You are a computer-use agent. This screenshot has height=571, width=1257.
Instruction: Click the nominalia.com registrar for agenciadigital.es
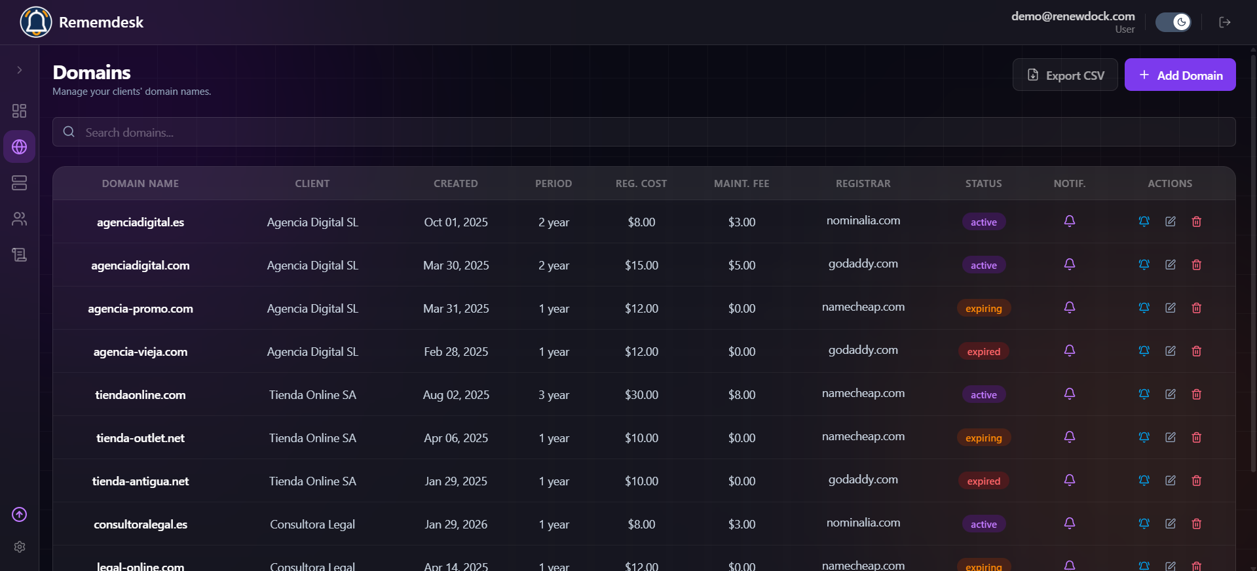(x=863, y=220)
